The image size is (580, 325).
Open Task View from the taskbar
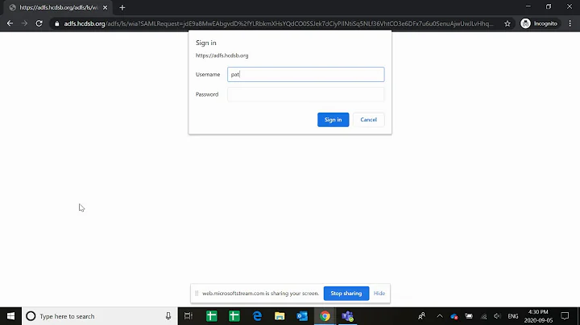[188, 316]
